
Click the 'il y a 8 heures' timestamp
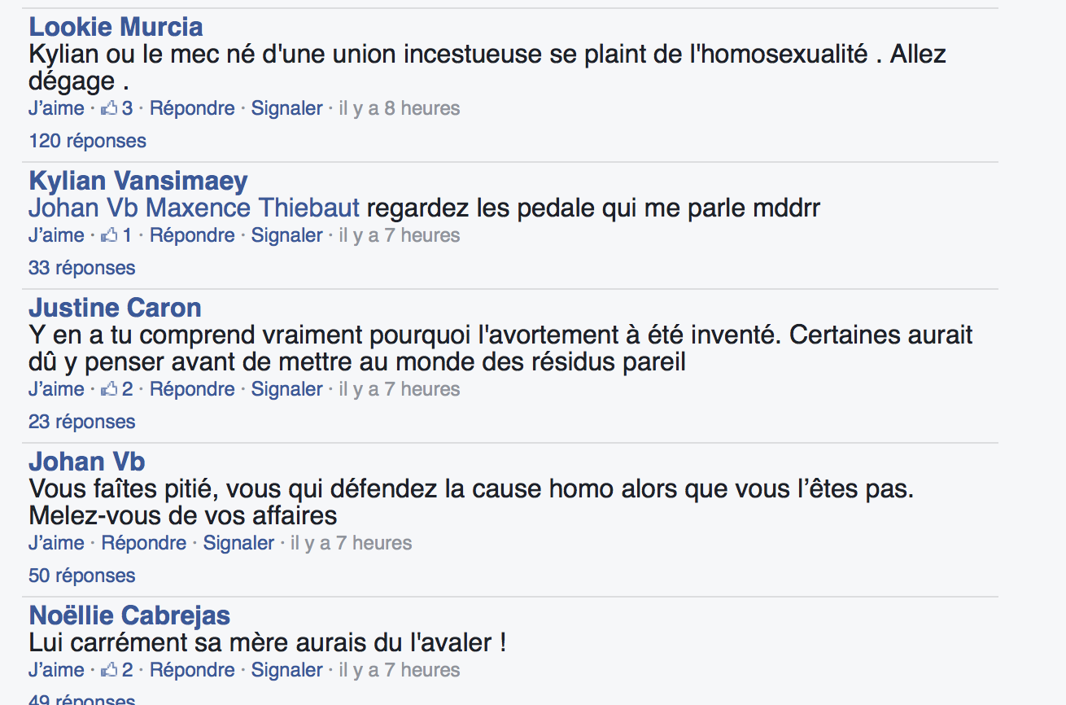coord(399,108)
